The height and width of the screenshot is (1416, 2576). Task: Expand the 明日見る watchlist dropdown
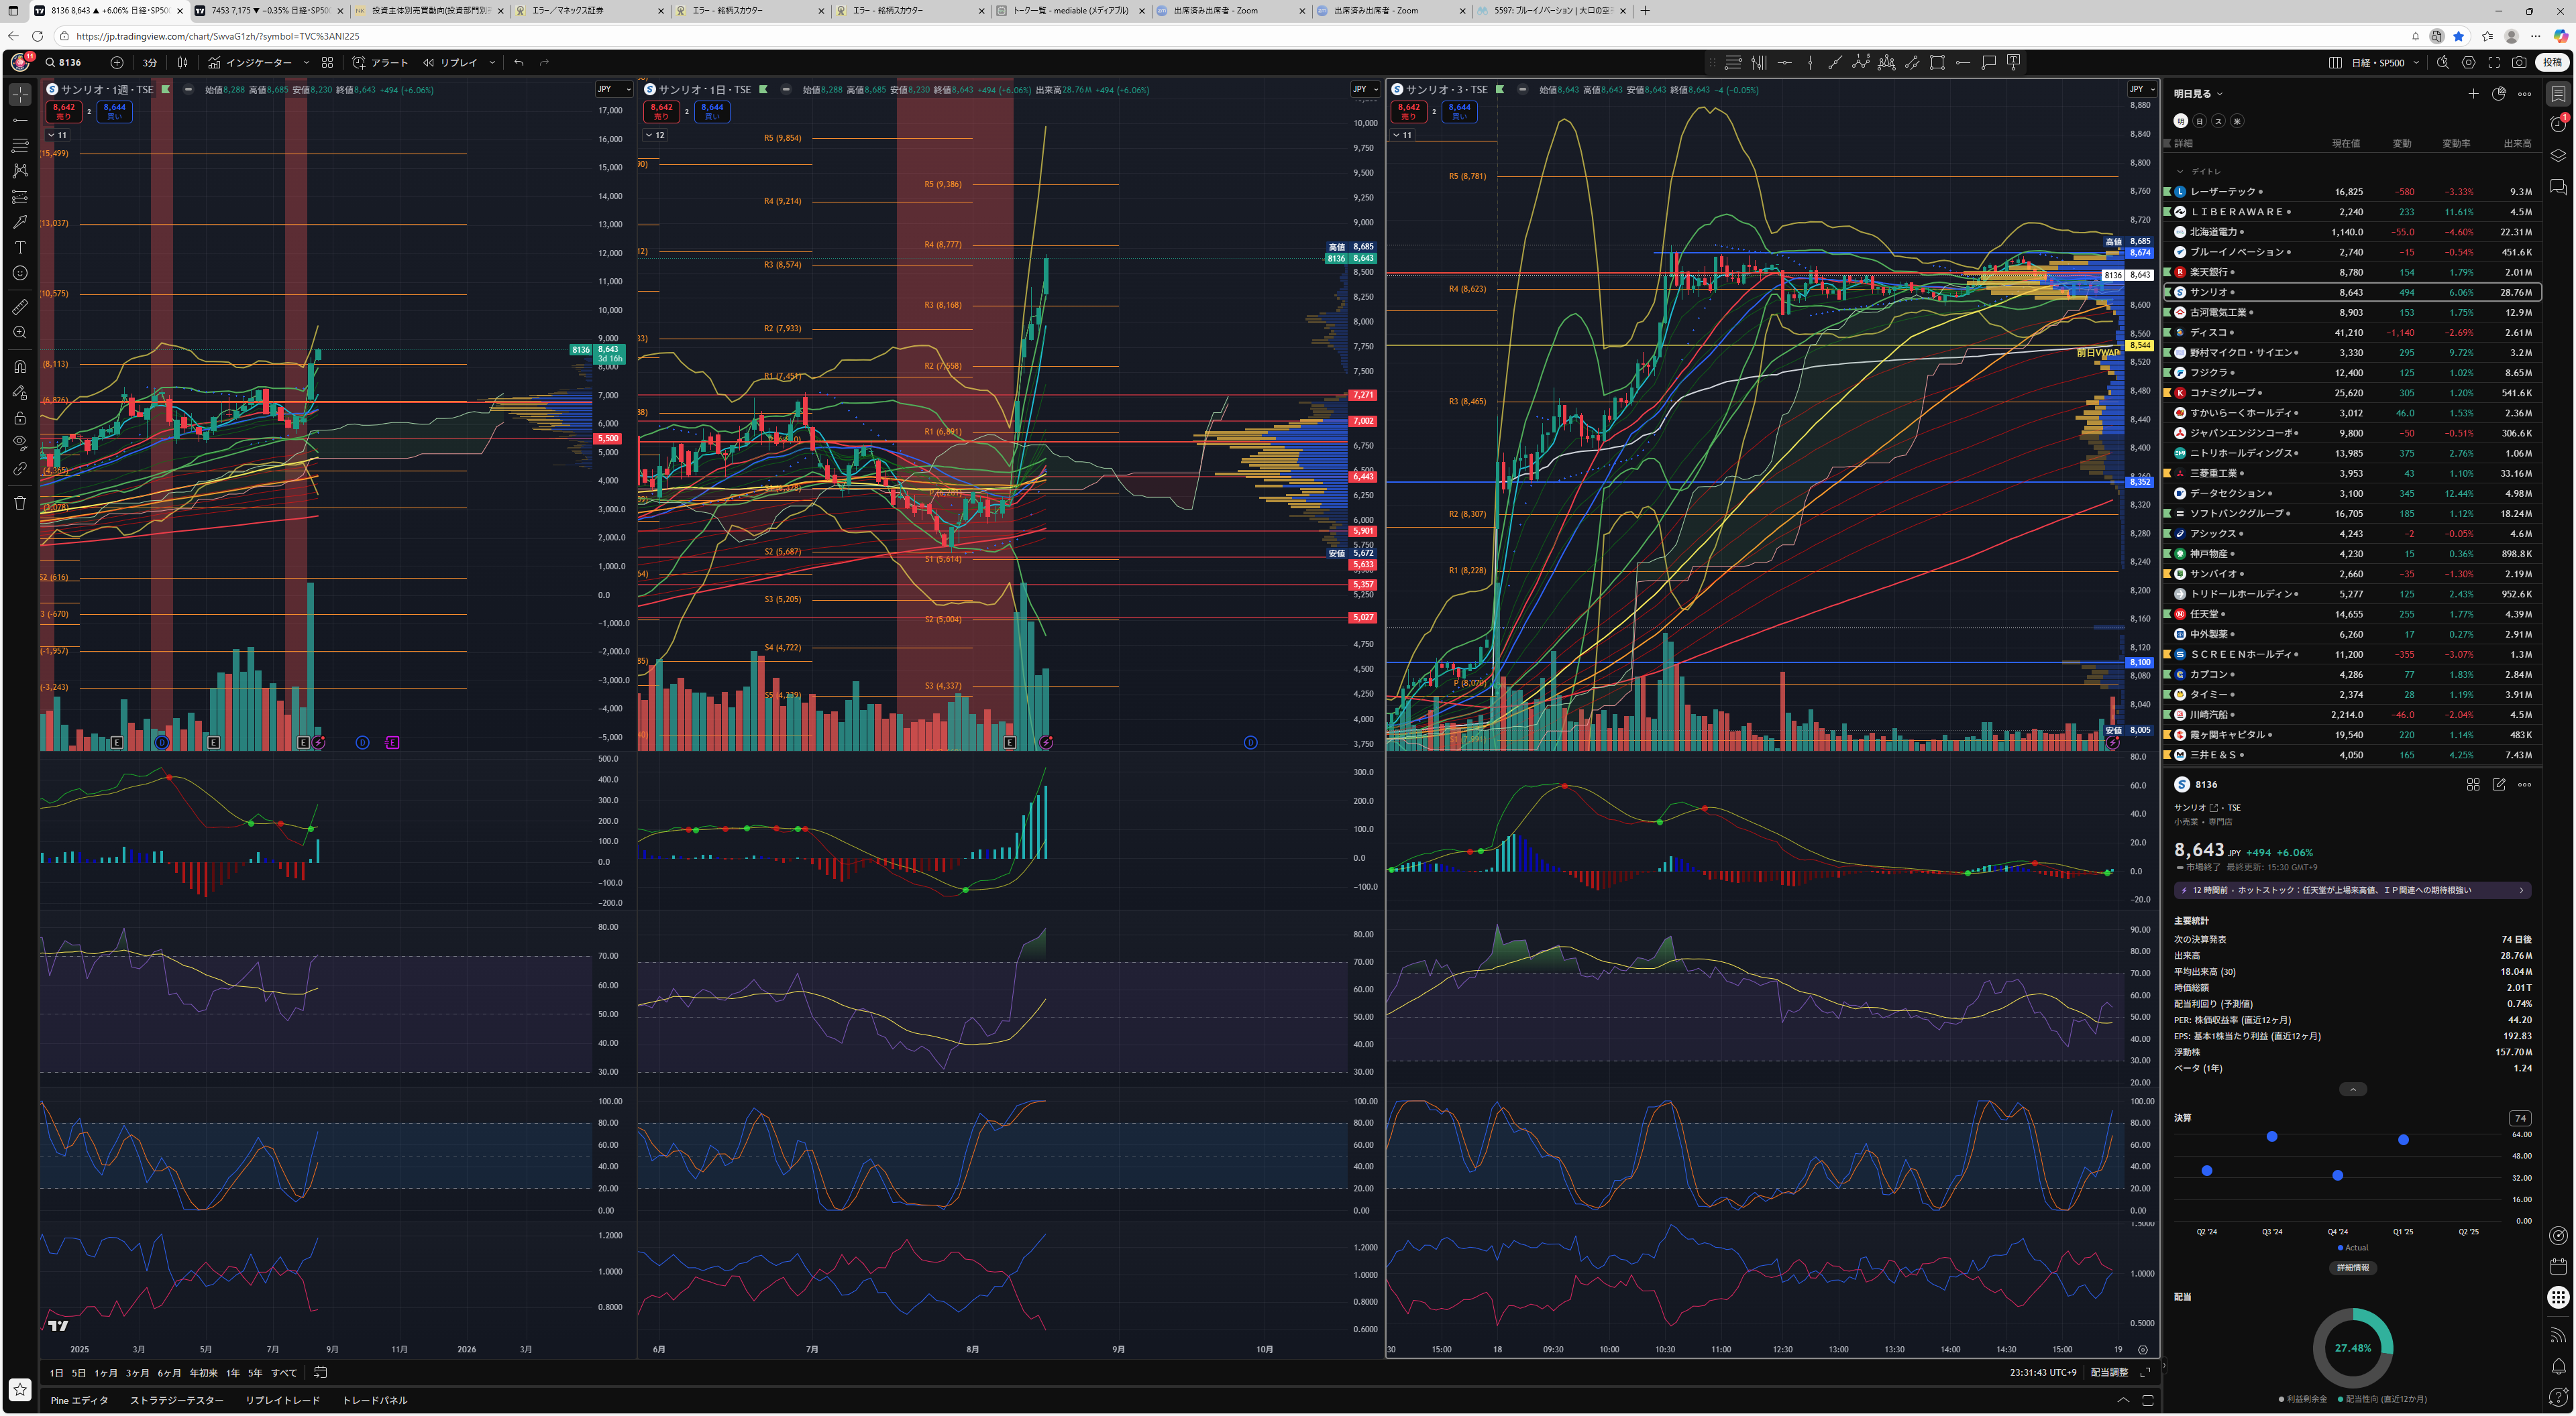2198,94
